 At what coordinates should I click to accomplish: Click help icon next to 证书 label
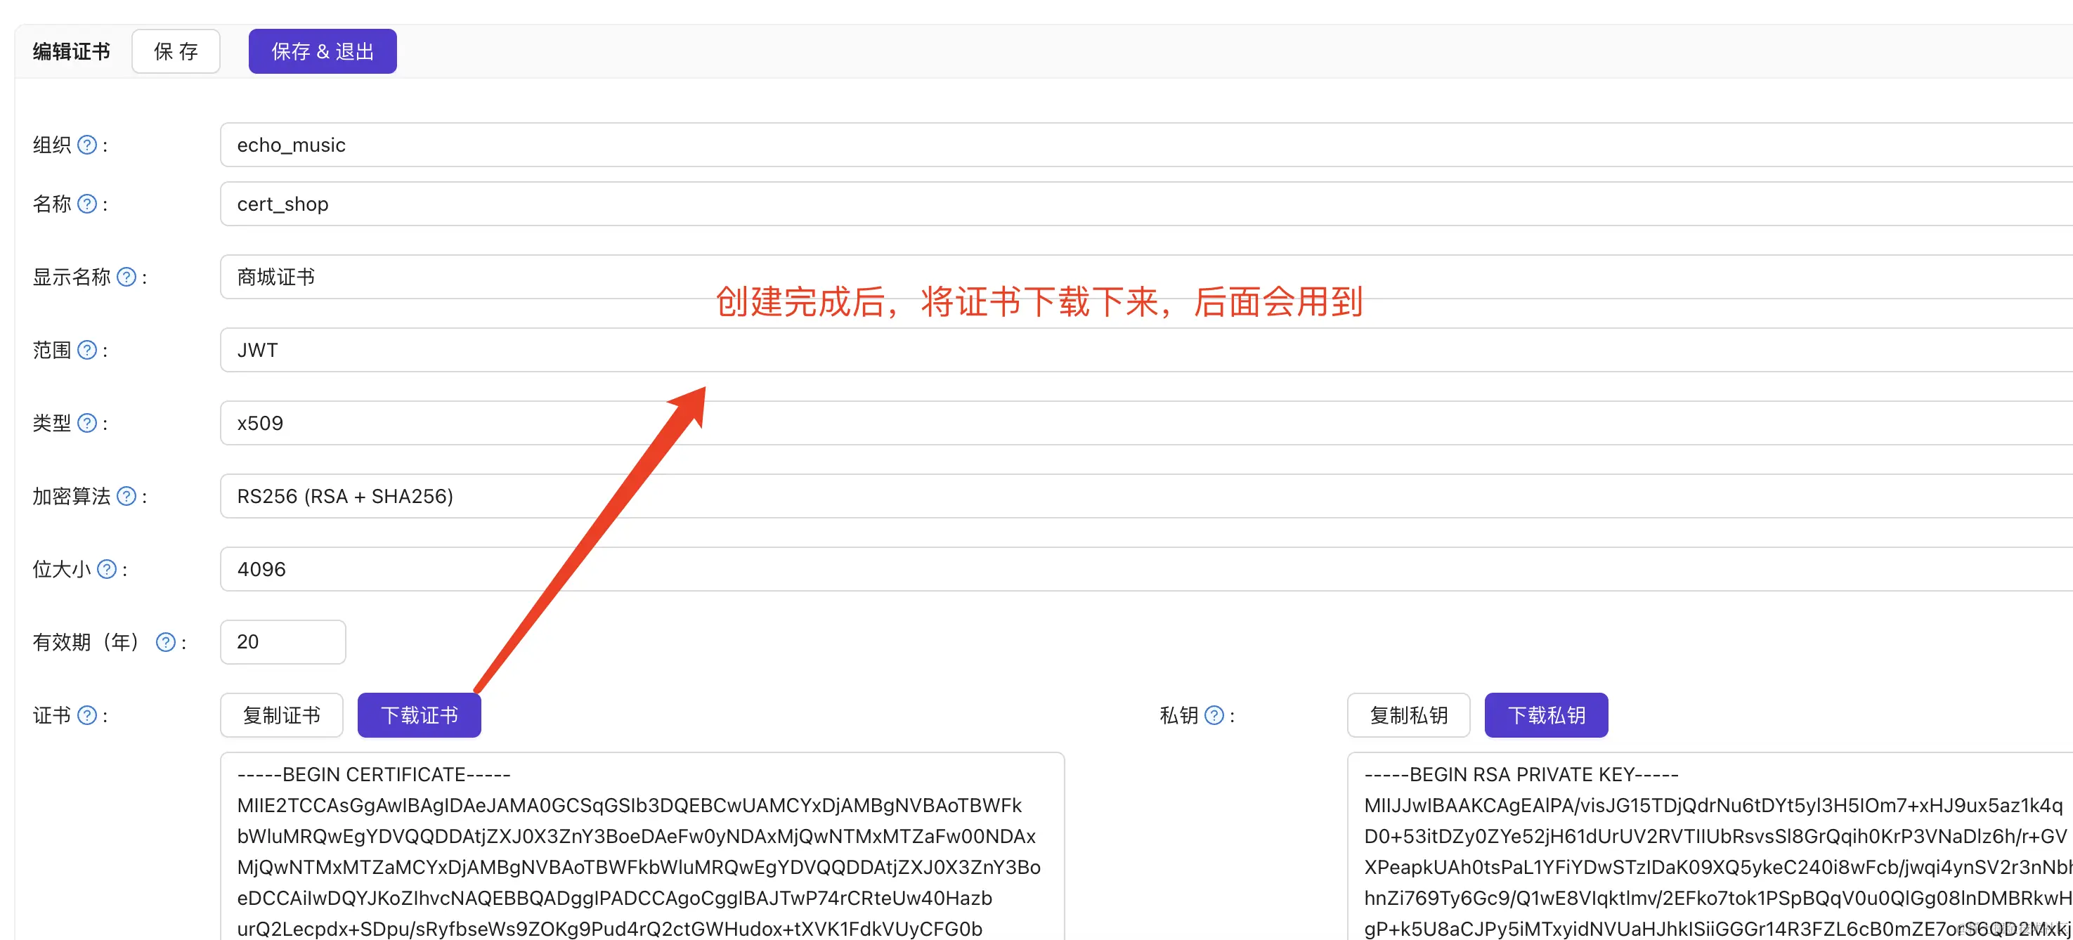(87, 715)
